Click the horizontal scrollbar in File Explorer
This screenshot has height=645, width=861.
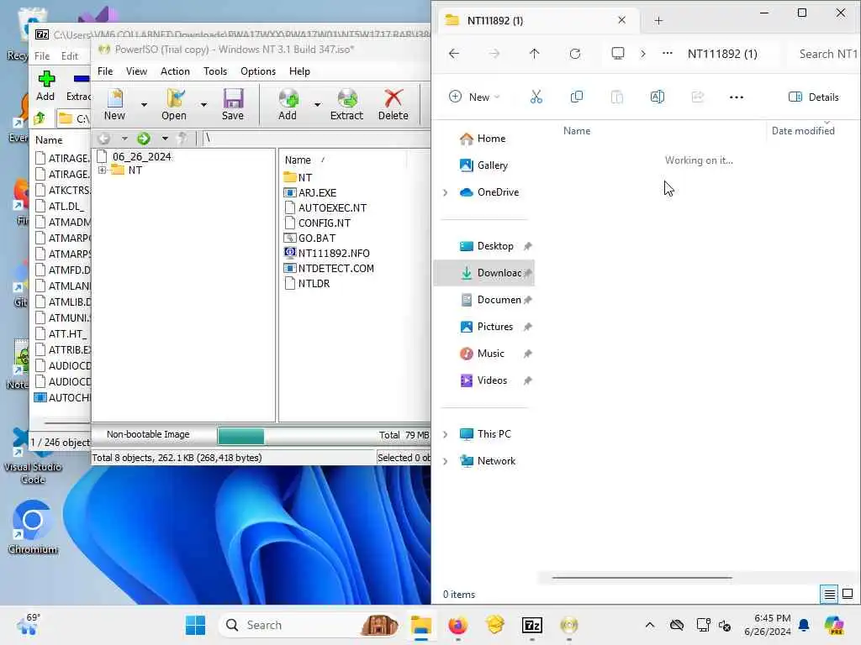pos(642,578)
